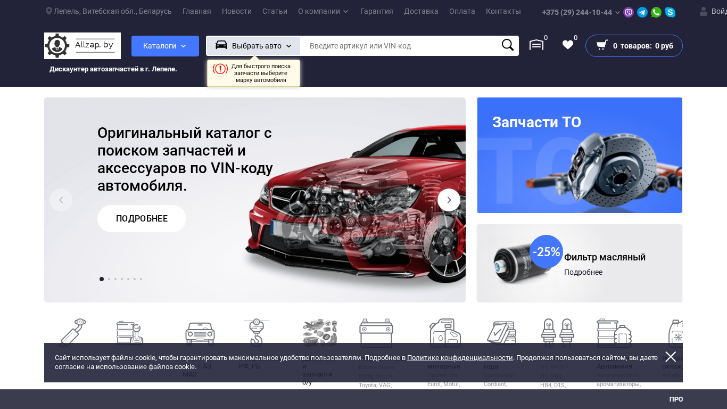
Task: Click Подробнее under Фильтр масляный
Action: 583,272
